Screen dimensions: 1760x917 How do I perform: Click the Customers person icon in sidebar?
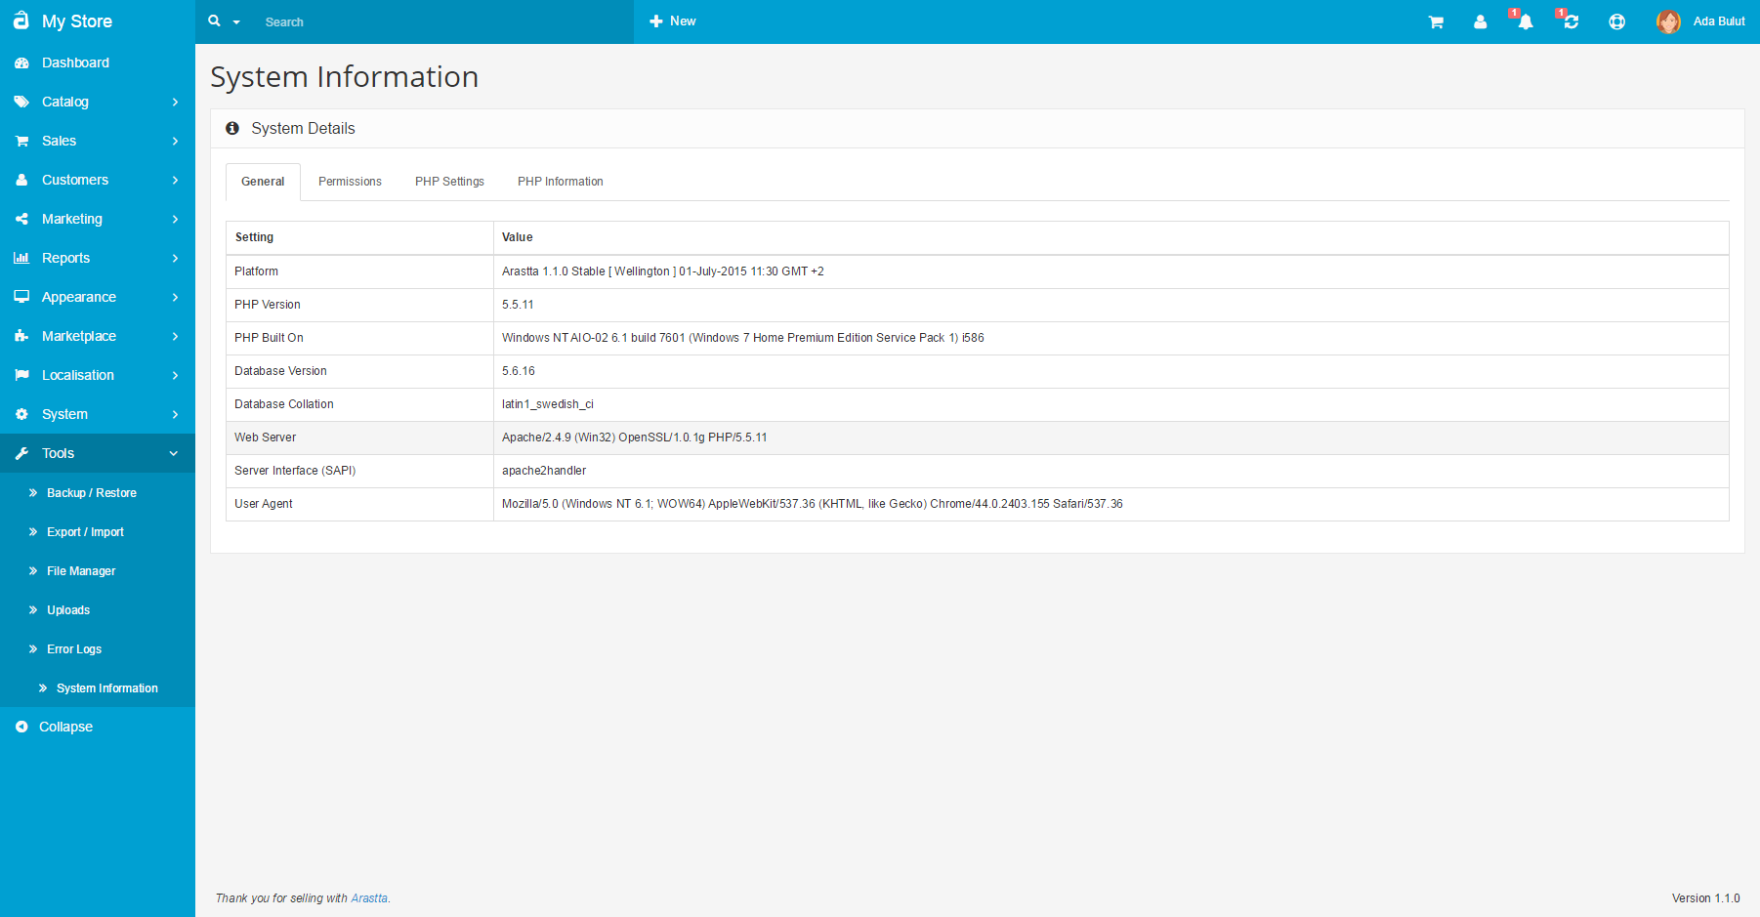(21, 180)
